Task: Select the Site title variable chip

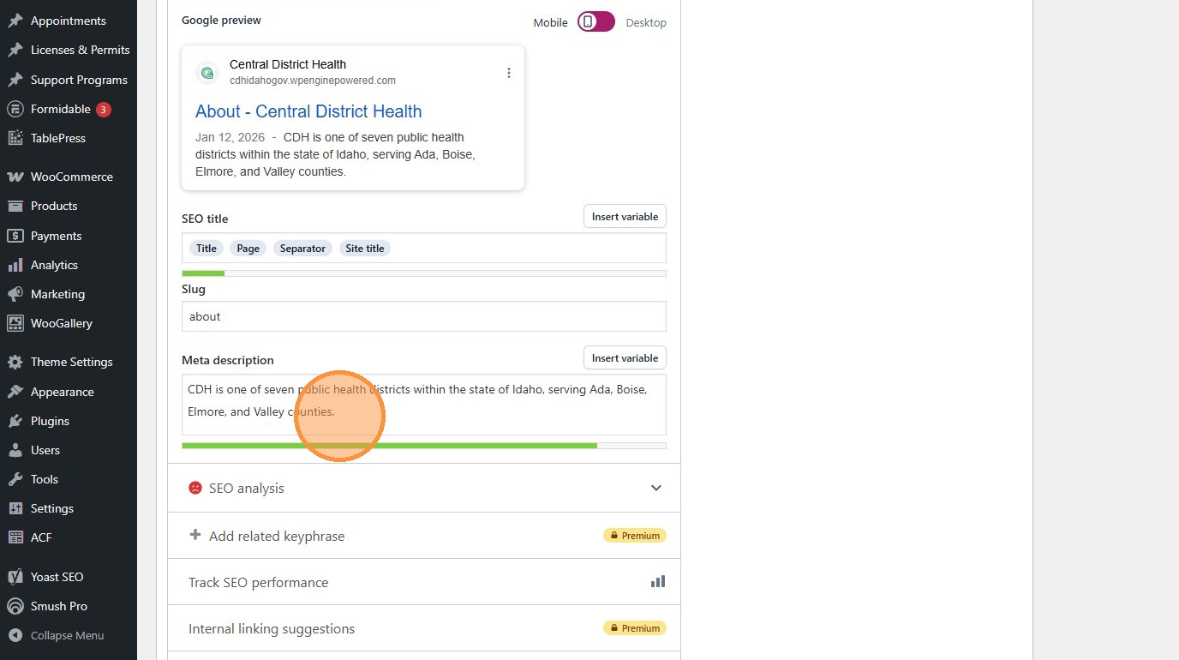Action: coord(365,249)
